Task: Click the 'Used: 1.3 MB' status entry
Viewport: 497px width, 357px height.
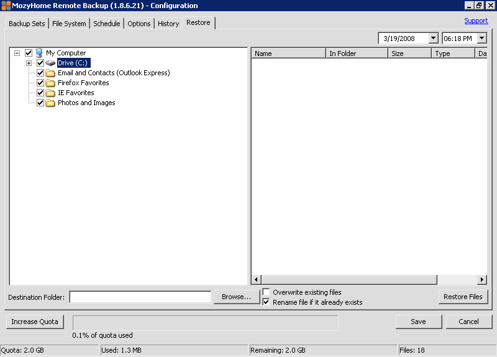Action: tap(174, 350)
